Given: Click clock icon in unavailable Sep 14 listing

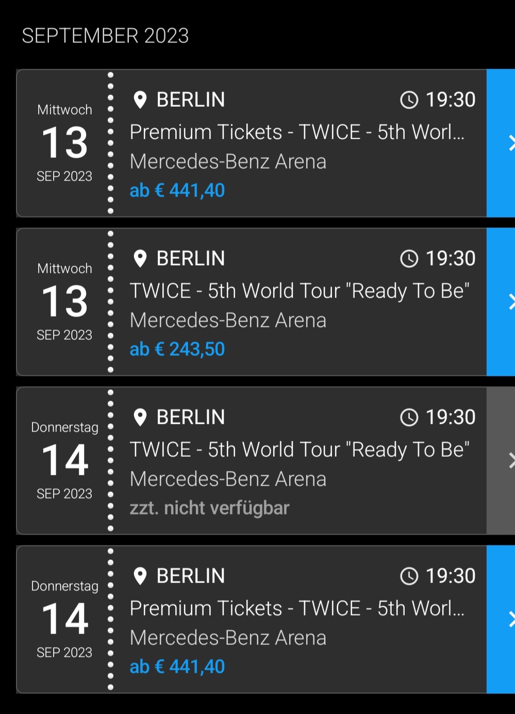Looking at the screenshot, I should tap(409, 417).
